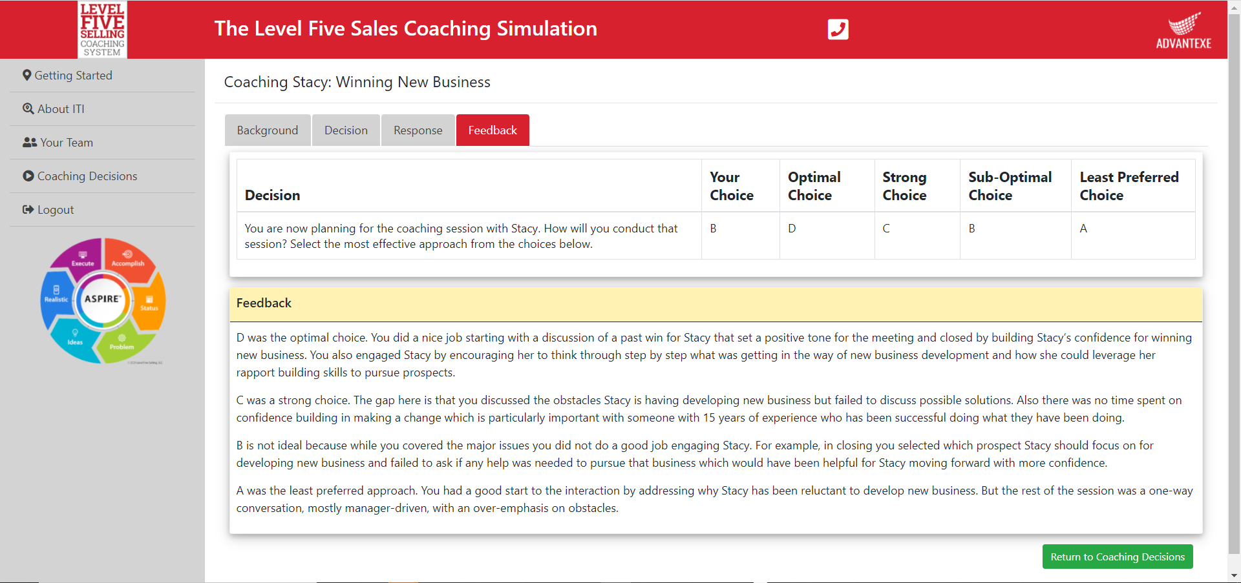Viewport: 1241px width, 583px height.
Task: Open the Background tab
Action: [268, 130]
